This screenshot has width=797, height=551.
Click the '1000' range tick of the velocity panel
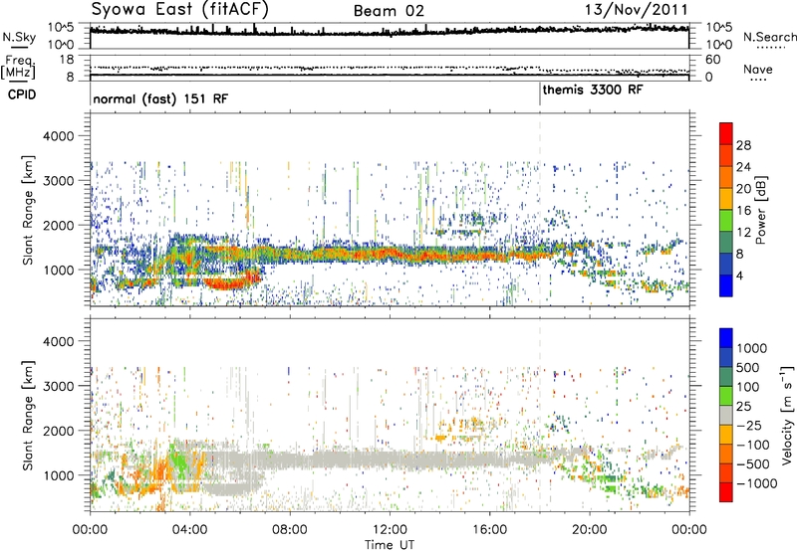(61, 475)
